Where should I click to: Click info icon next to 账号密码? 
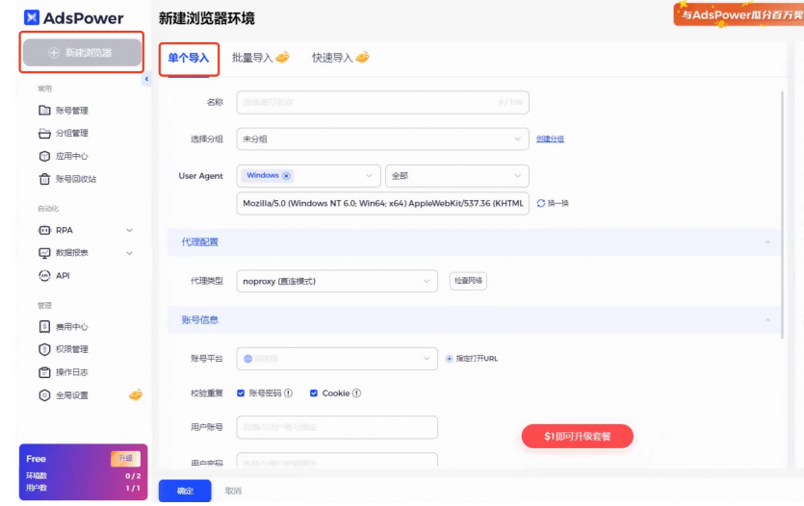click(x=288, y=392)
